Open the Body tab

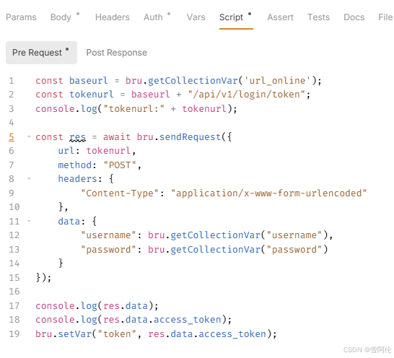[61, 17]
